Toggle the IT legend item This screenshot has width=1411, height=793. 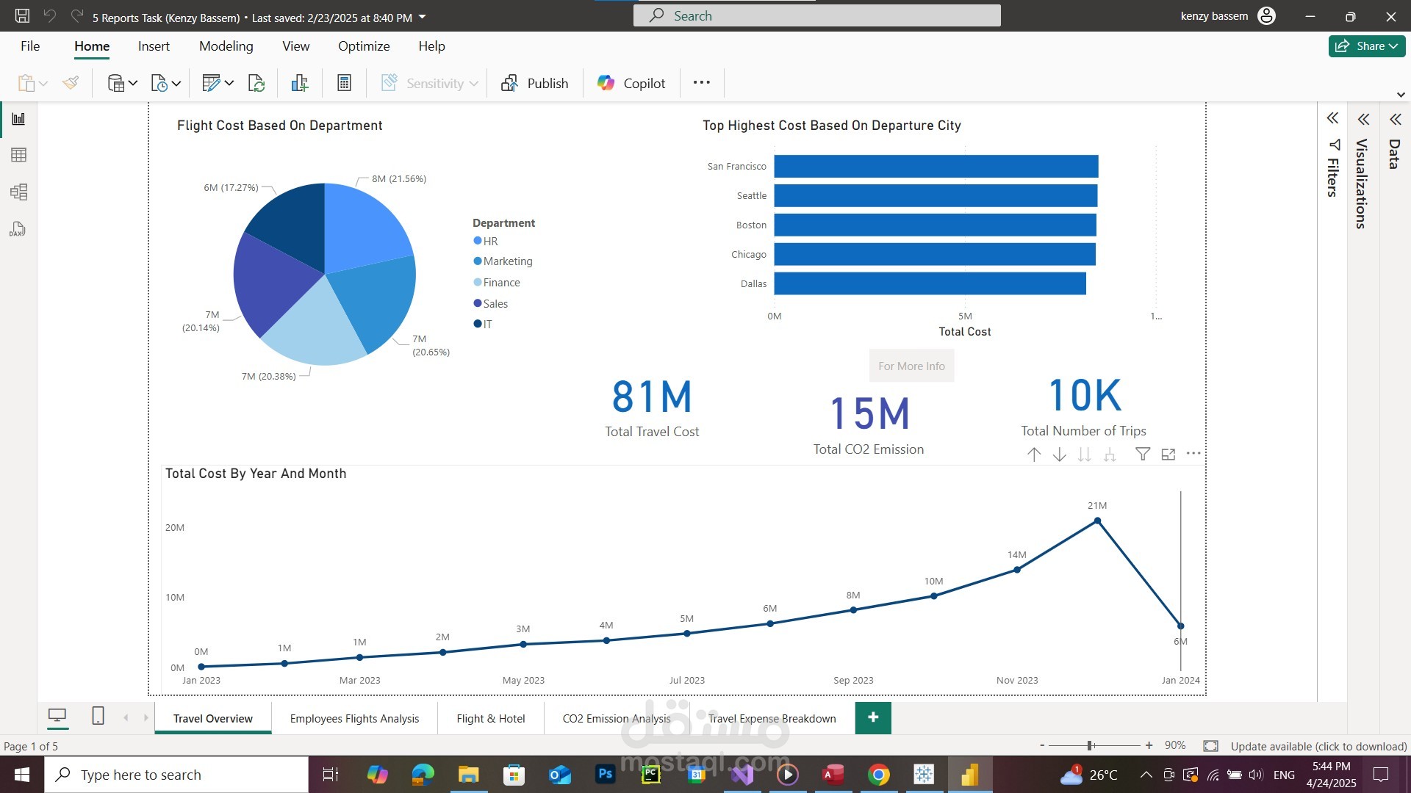coord(483,324)
